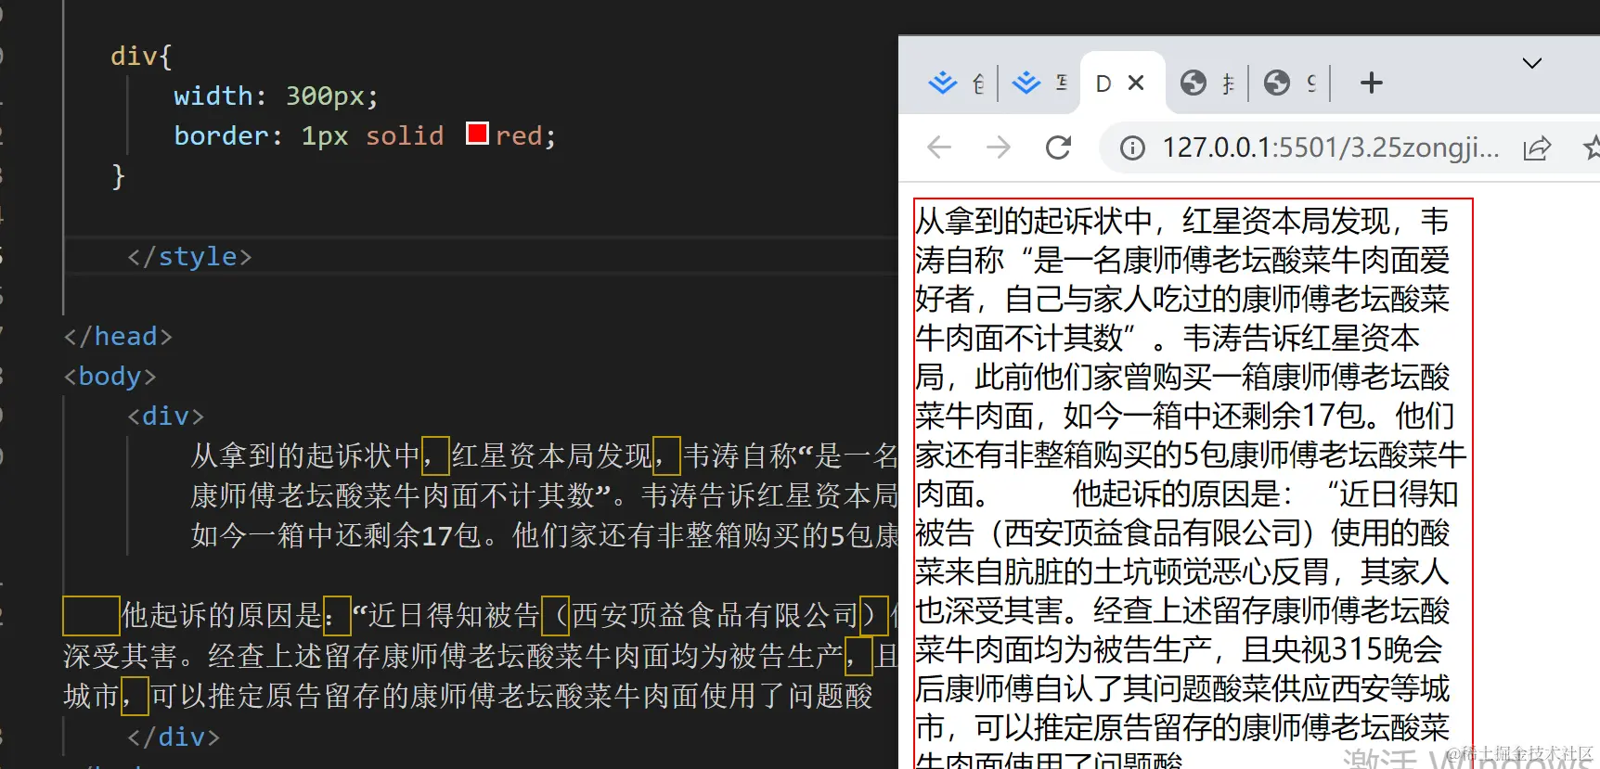Click the 'solid' keyword in border rule
Screen dimensions: 1600x769
click(x=405, y=135)
